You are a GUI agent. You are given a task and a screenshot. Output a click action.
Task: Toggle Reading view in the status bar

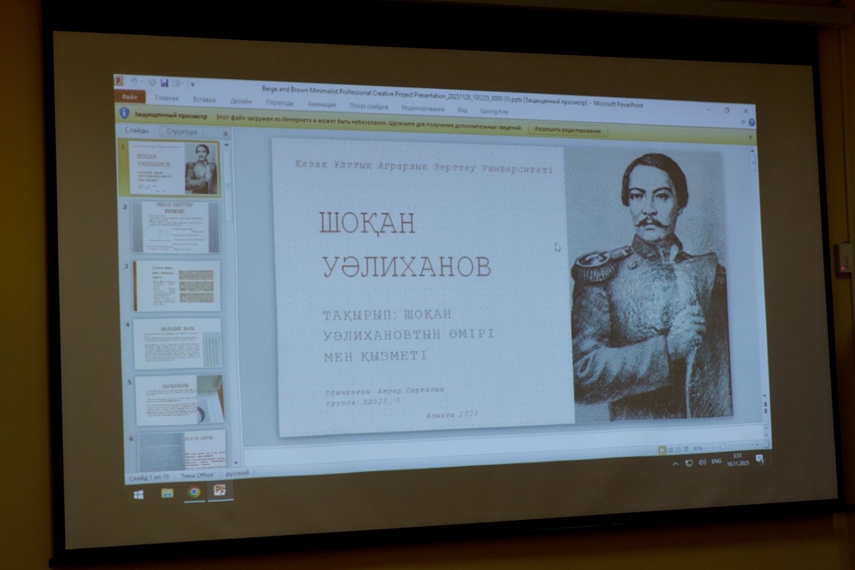[x=678, y=450]
